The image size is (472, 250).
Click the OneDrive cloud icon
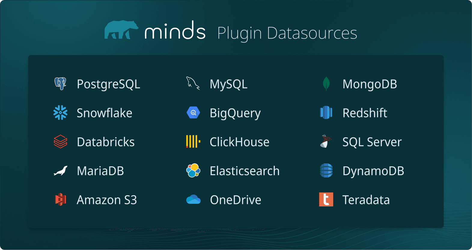(x=193, y=199)
